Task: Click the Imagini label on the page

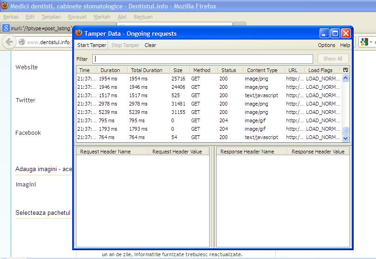Action: click(x=26, y=184)
